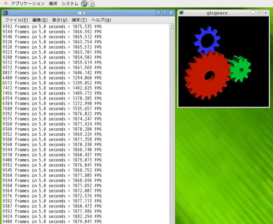The height and width of the screenshot is (224, 273).
Task: Open the ヘルプ(H) menu
Action: [101, 20]
